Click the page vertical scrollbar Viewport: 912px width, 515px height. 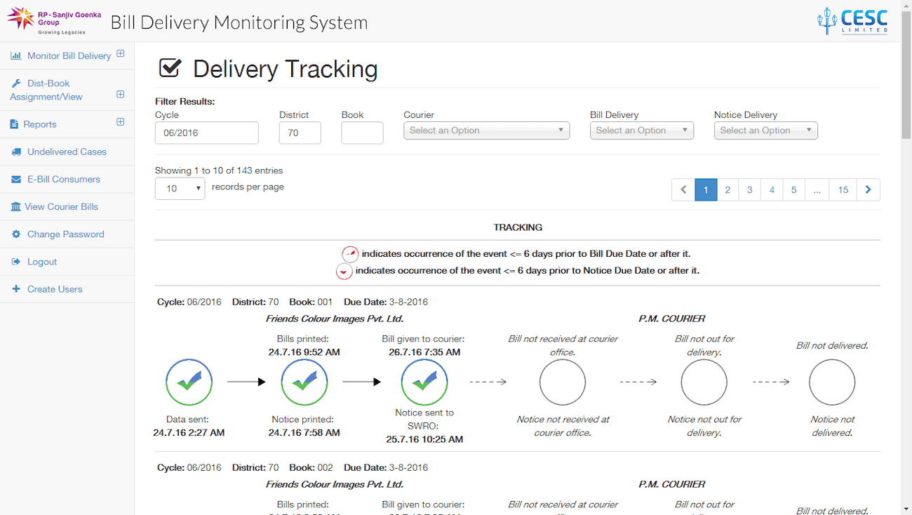906,281
